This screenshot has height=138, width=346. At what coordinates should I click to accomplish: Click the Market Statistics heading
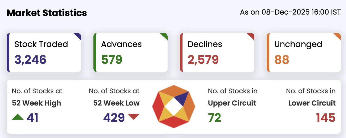[x=47, y=13]
